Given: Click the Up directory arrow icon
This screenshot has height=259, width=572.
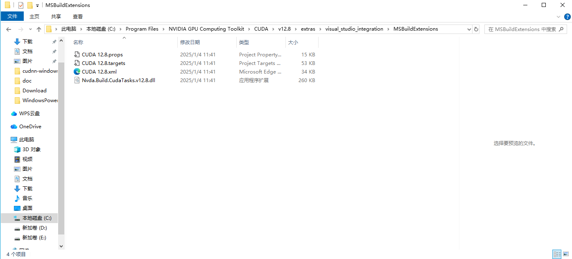Looking at the screenshot, I should tap(39, 29).
